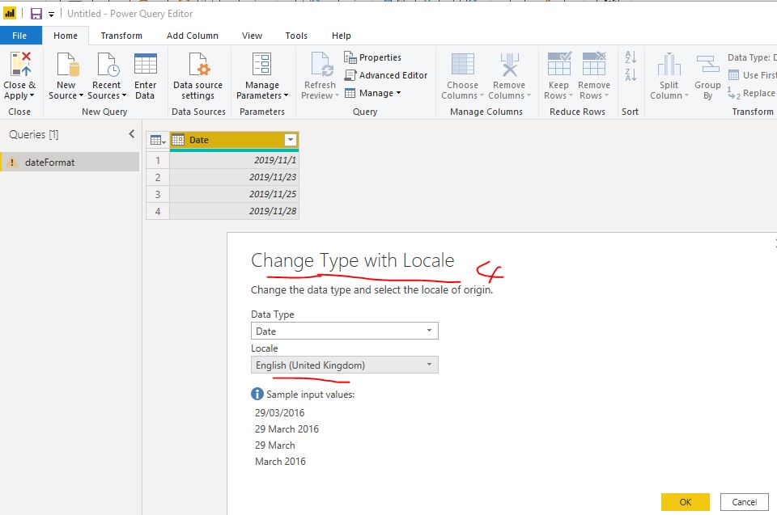Click the Data Type ribbon button
Image resolution: width=777 pixels, height=515 pixels.
point(752,57)
